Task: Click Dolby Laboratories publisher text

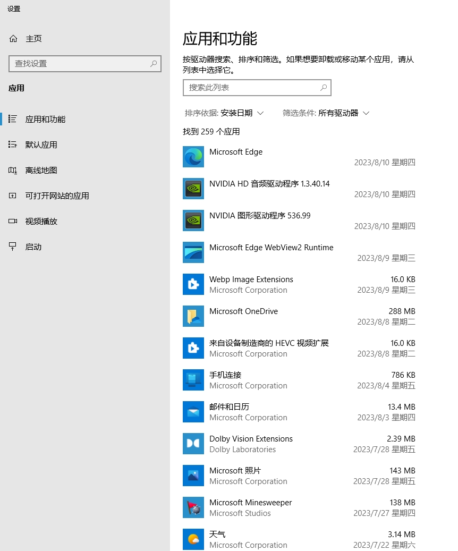Action: coord(242,450)
